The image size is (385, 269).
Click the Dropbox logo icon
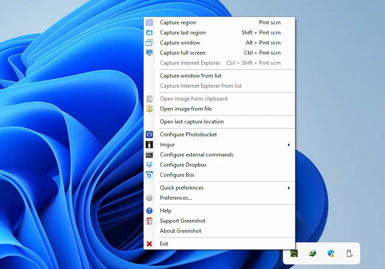[149, 165]
